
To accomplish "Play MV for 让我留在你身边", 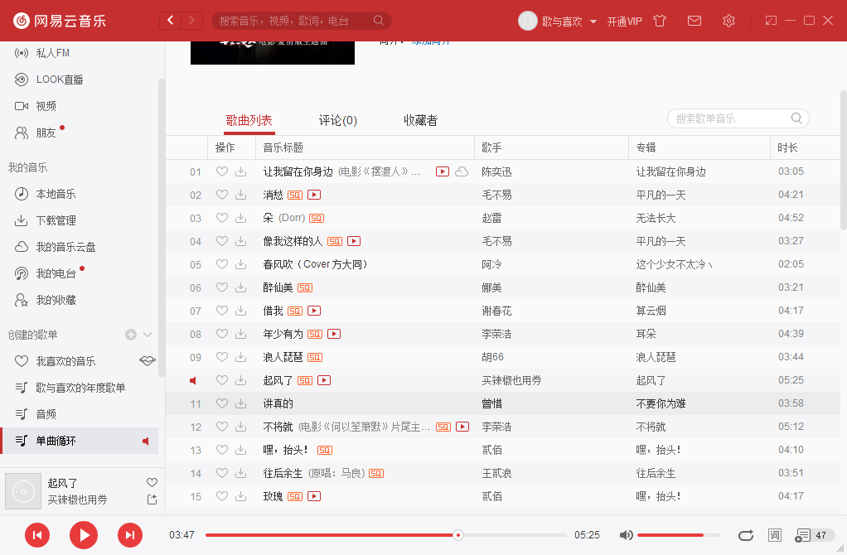I will point(443,171).
